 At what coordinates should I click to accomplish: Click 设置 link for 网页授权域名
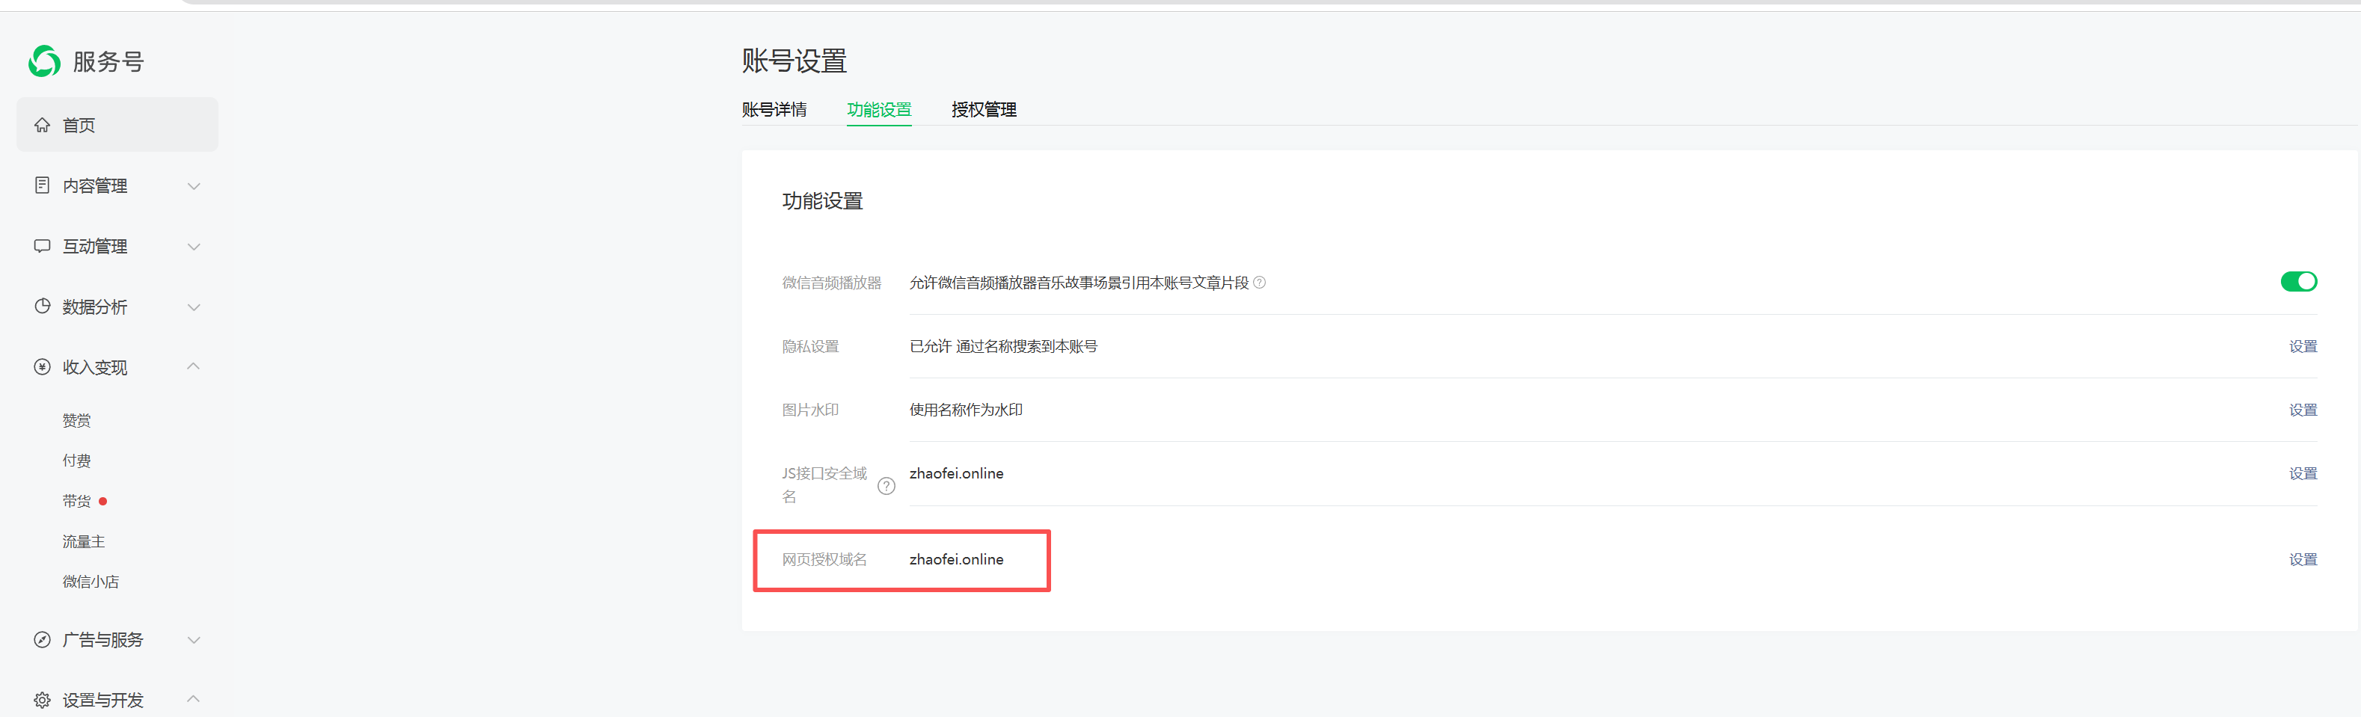(2303, 559)
